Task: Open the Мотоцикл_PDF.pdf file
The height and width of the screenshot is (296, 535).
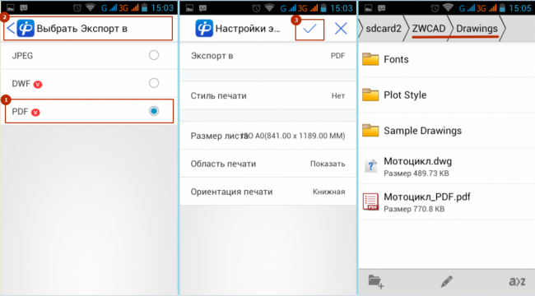Action: click(x=447, y=202)
